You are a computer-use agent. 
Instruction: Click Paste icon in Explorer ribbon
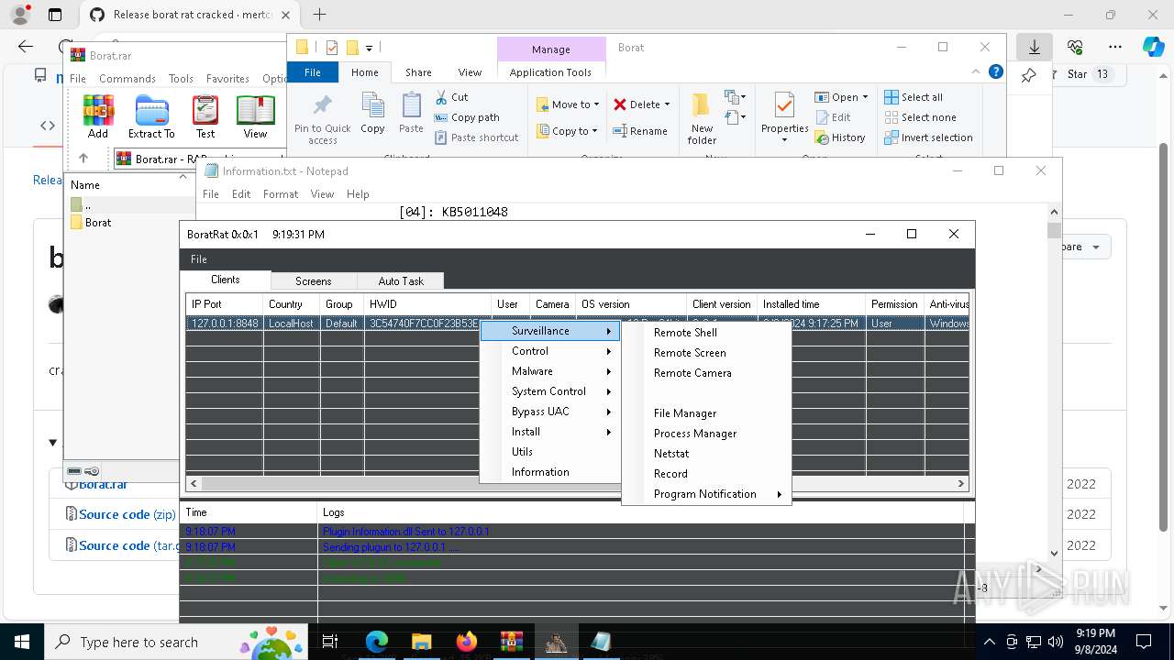tap(411, 114)
